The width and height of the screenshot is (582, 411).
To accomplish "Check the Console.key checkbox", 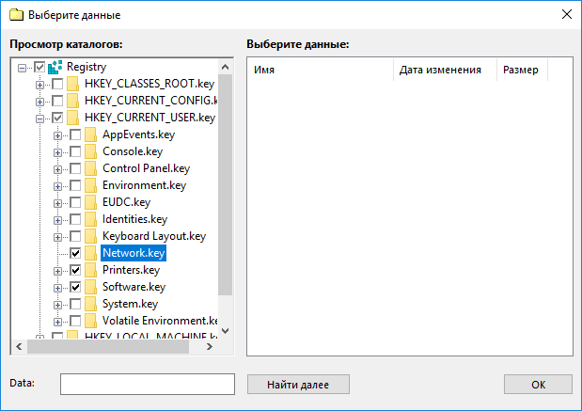I will coord(75,151).
